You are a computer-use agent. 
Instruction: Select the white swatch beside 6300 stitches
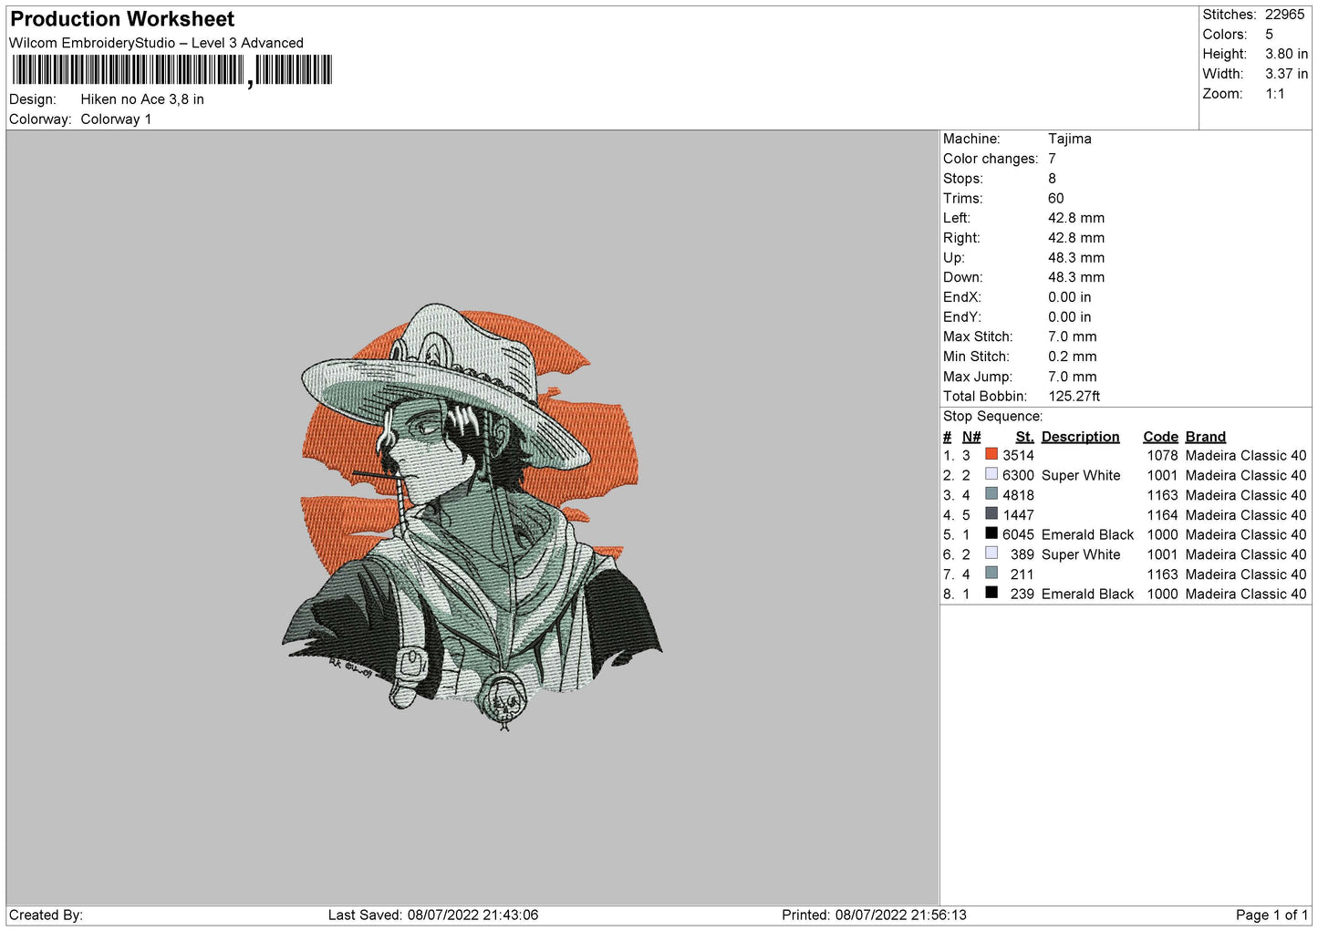point(991,474)
